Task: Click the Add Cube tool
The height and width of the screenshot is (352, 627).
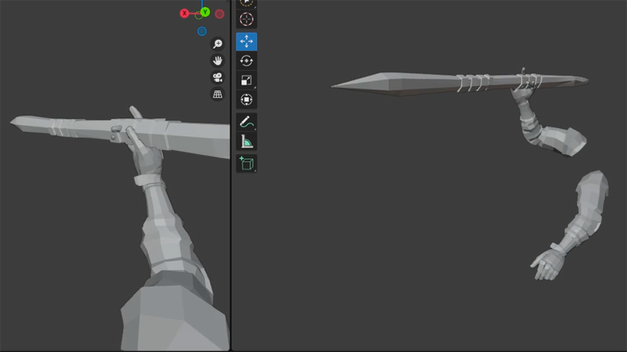Action: (247, 163)
